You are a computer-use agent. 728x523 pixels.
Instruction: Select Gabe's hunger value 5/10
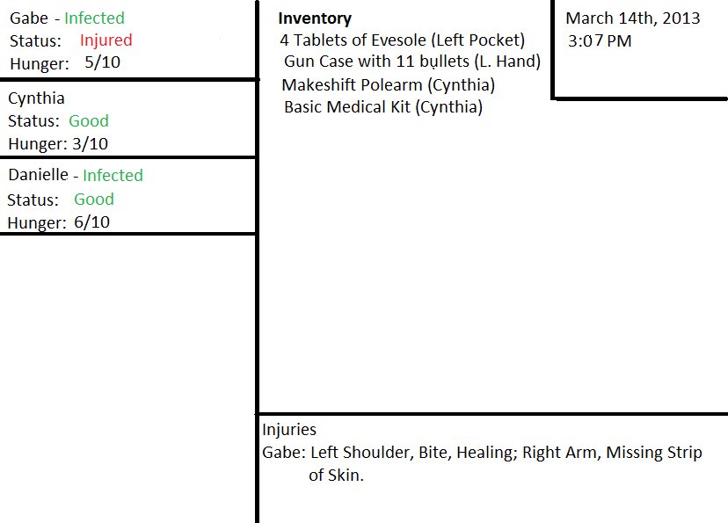click(102, 63)
